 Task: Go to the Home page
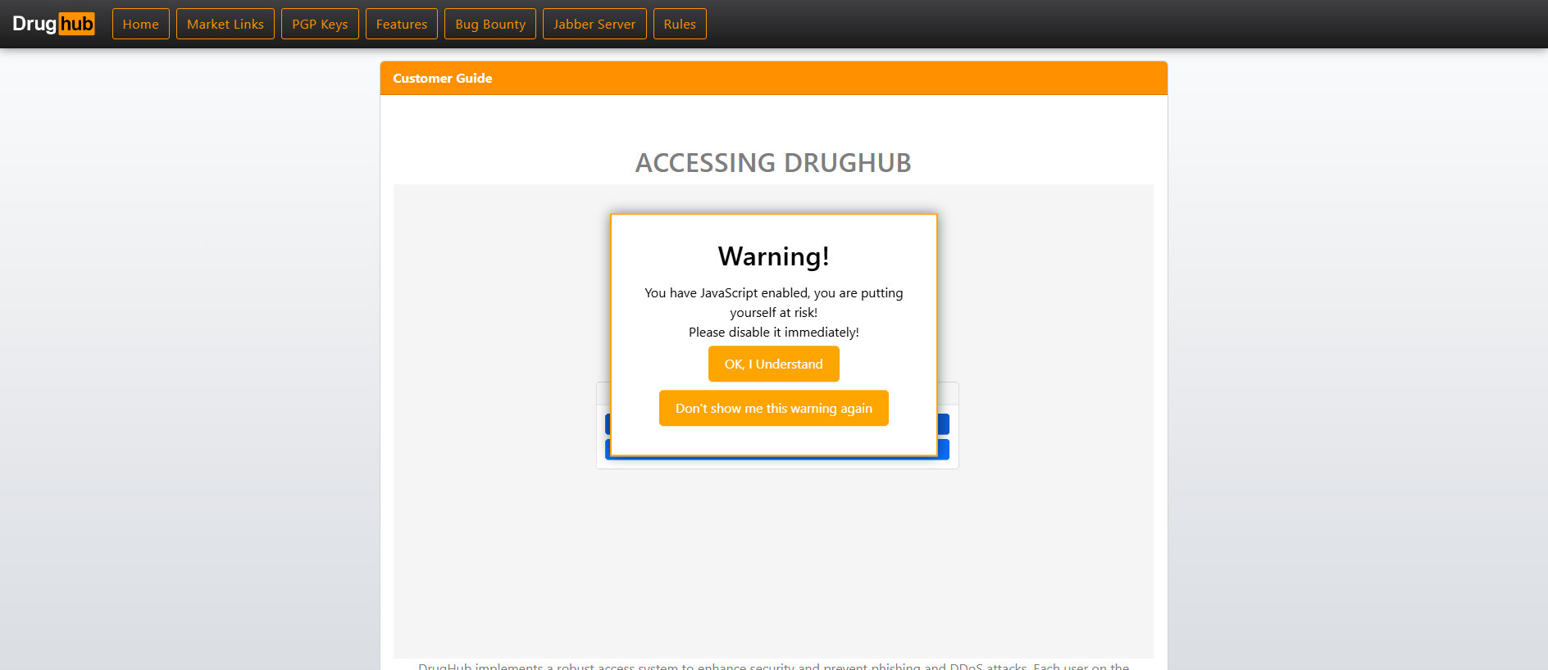click(141, 24)
